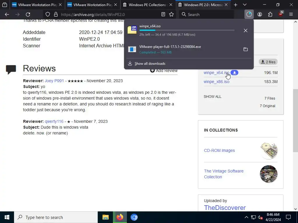Click the 183.3M file size text
This screenshot has width=298, height=223.
tap(271, 82)
